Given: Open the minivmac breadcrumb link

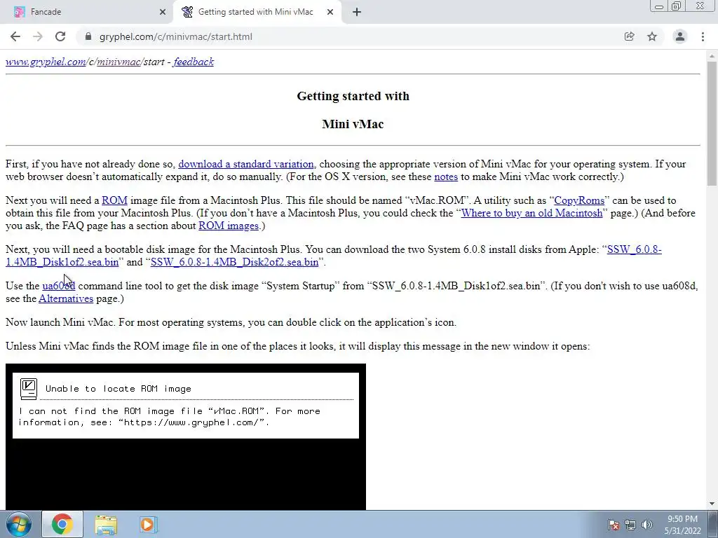Looking at the screenshot, I should (x=118, y=62).
